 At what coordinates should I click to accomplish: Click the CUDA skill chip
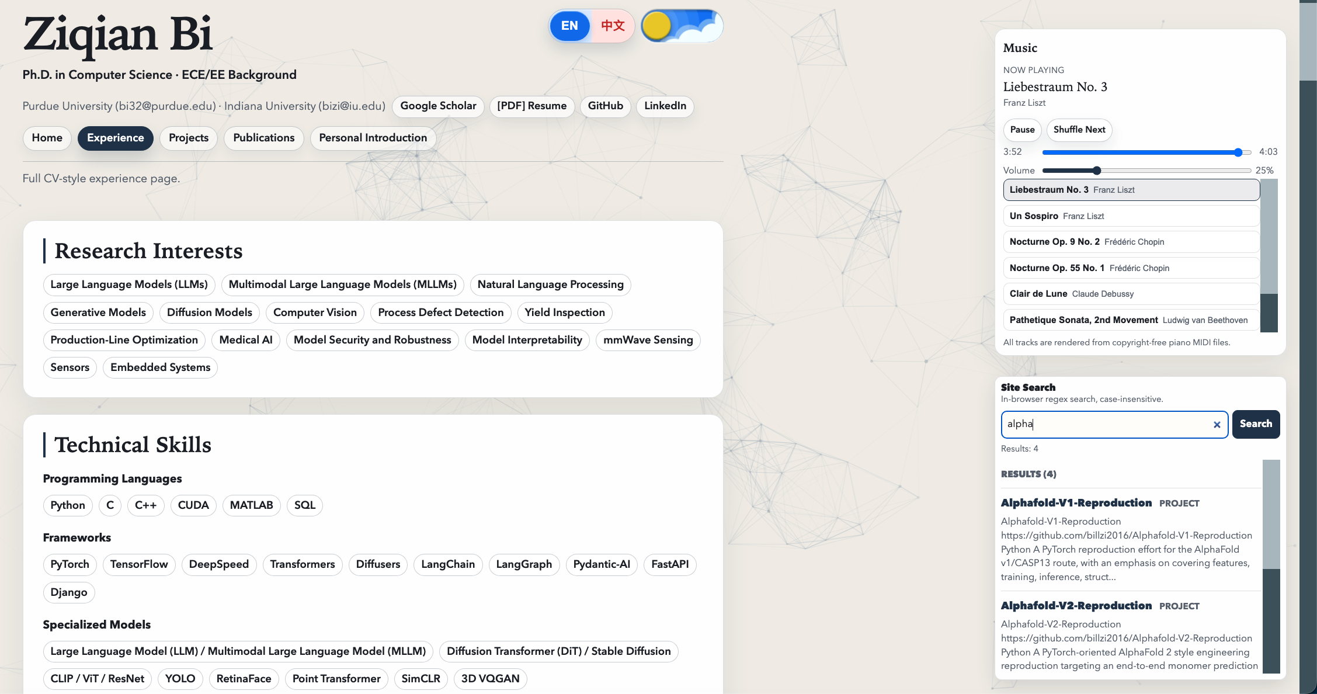tap(193, 505)
